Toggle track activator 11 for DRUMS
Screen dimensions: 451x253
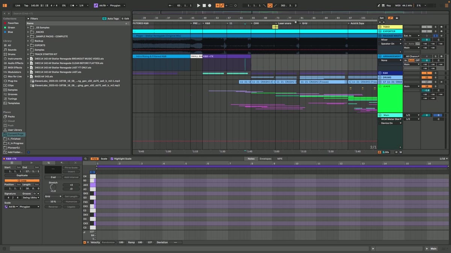[x=427, y=77]
